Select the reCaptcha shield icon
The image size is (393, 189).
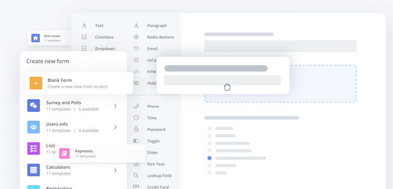(136, 60)
